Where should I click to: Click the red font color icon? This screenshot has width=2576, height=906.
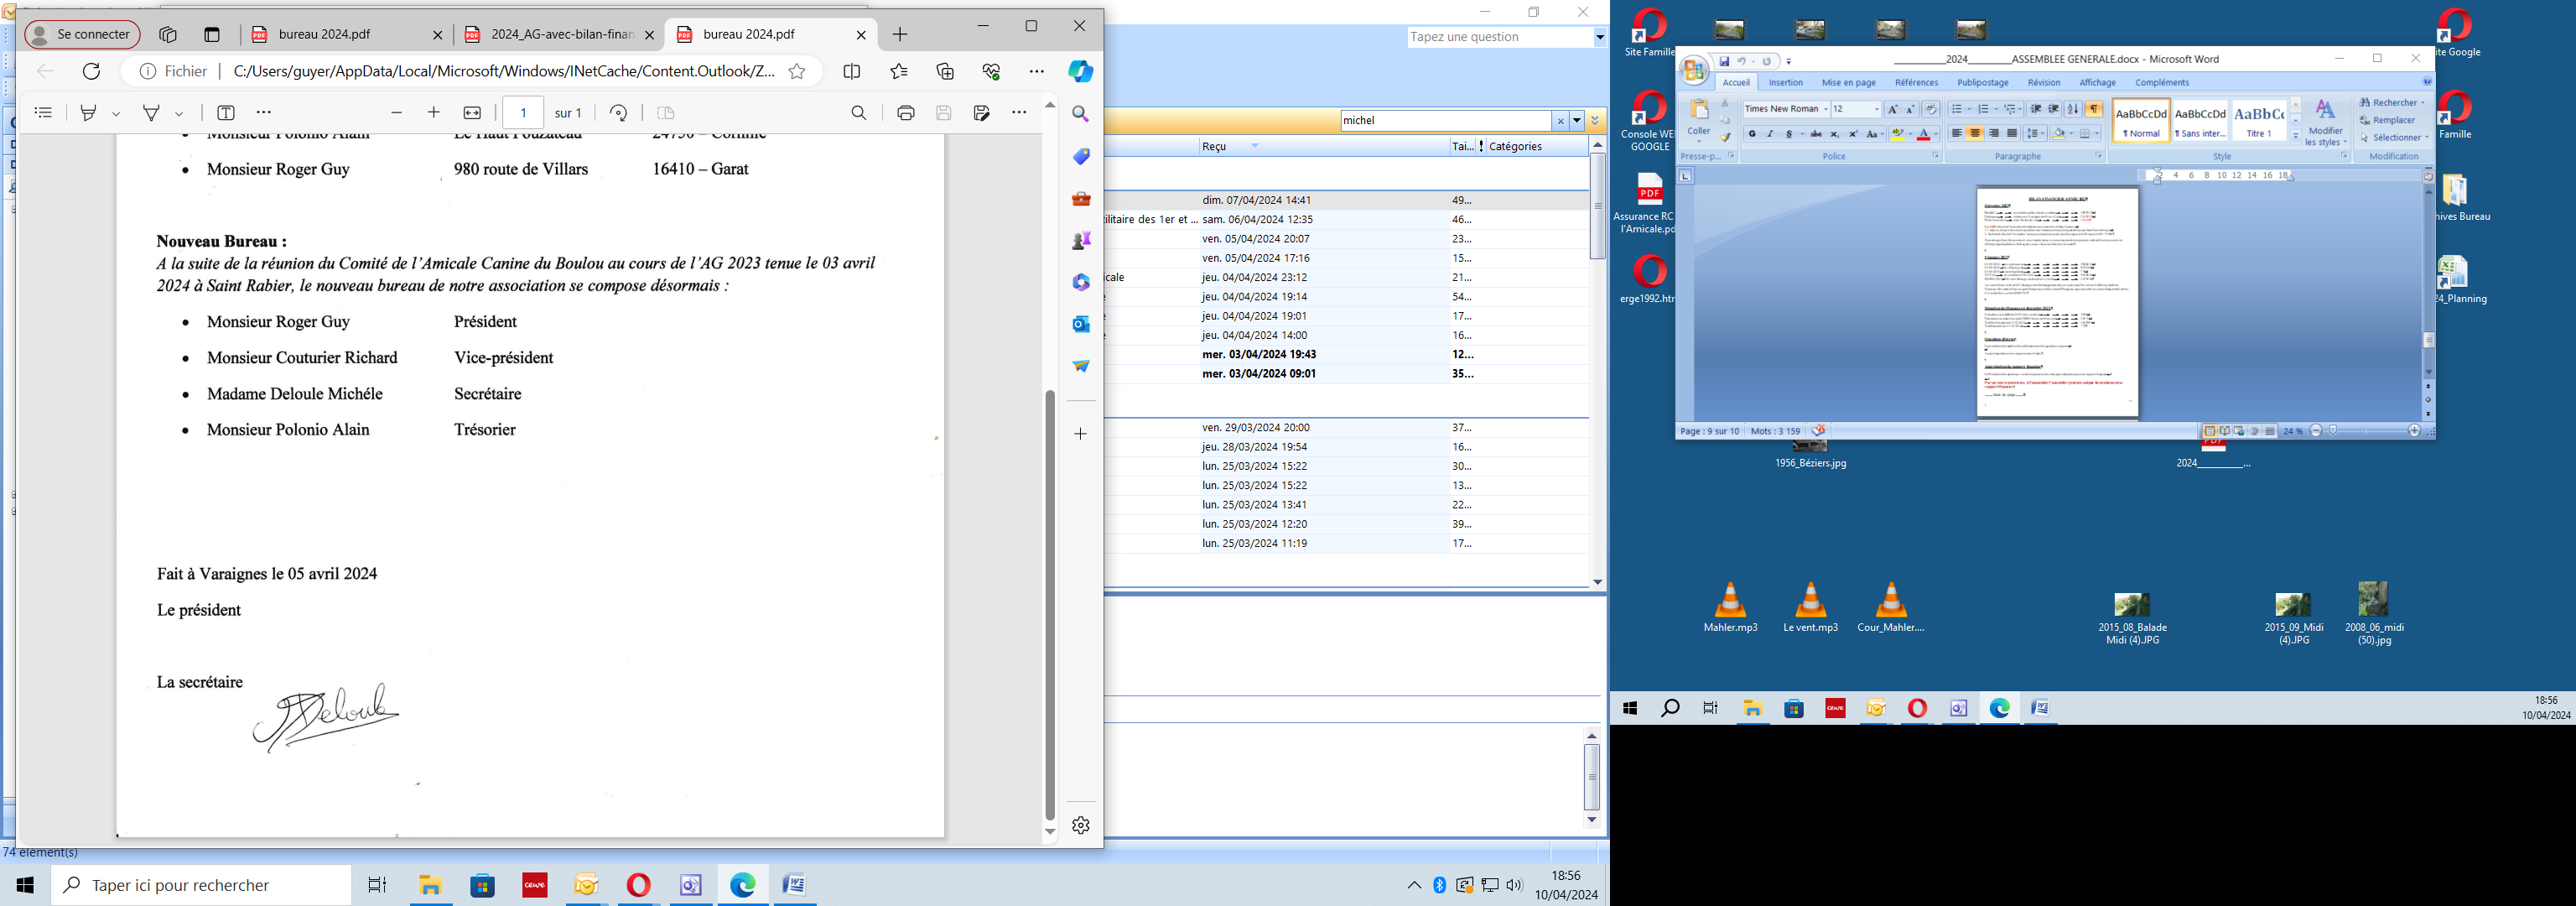click(1923, 134)
